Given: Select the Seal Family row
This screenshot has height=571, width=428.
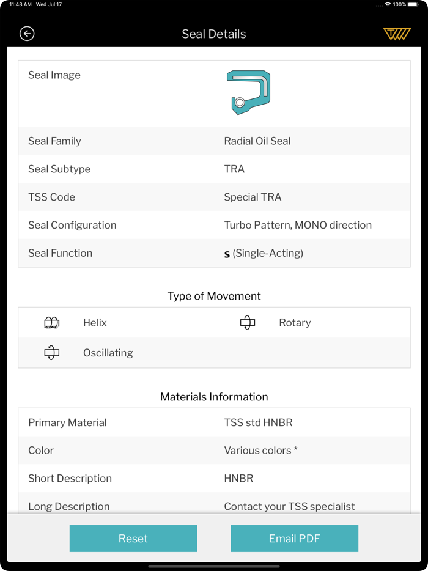Looking at the screenshot, I should pos(214,141).
